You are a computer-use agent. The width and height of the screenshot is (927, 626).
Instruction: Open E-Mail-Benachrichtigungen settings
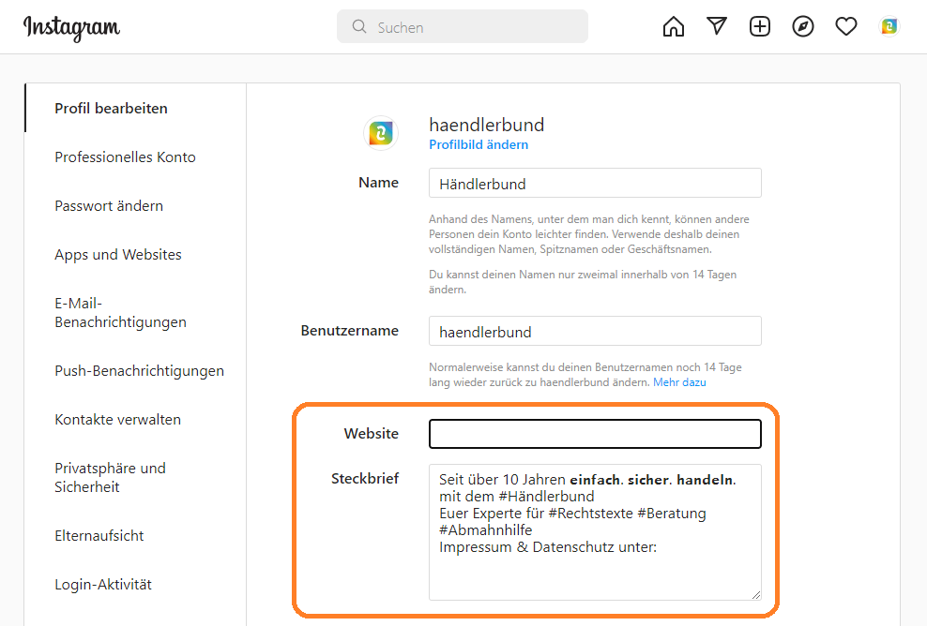pyautogui.click(x=121, y=312)
